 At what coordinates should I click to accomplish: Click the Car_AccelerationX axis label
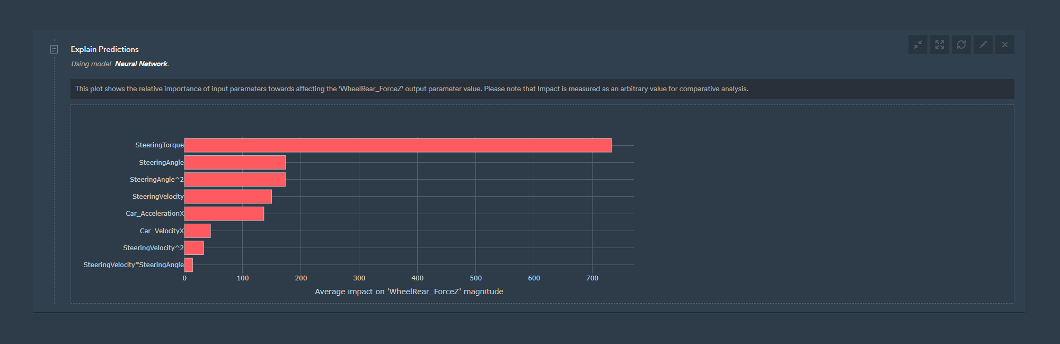coord(155,214)
